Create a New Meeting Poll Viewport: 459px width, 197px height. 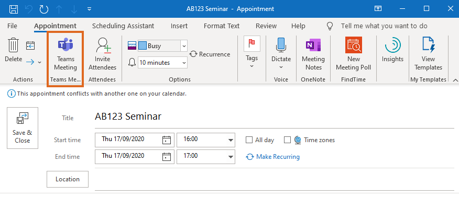353,54
